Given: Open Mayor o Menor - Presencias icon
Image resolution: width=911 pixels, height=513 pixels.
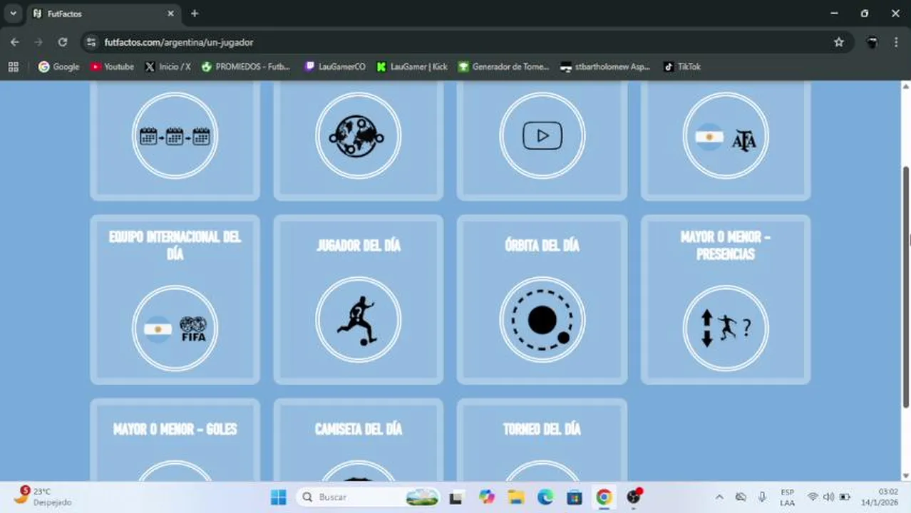Looking at the screenshot, I should point(726,328).
